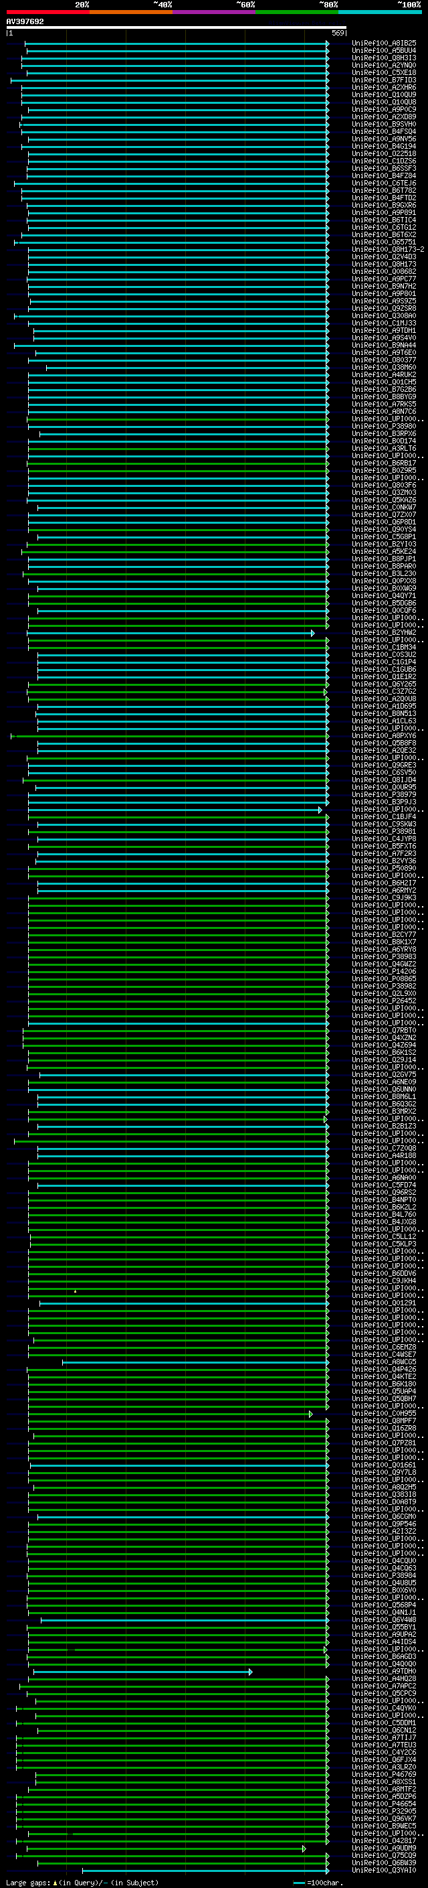
Task: Open hit UniRef100_C5XE18
Action: click(x=384, y=72)
